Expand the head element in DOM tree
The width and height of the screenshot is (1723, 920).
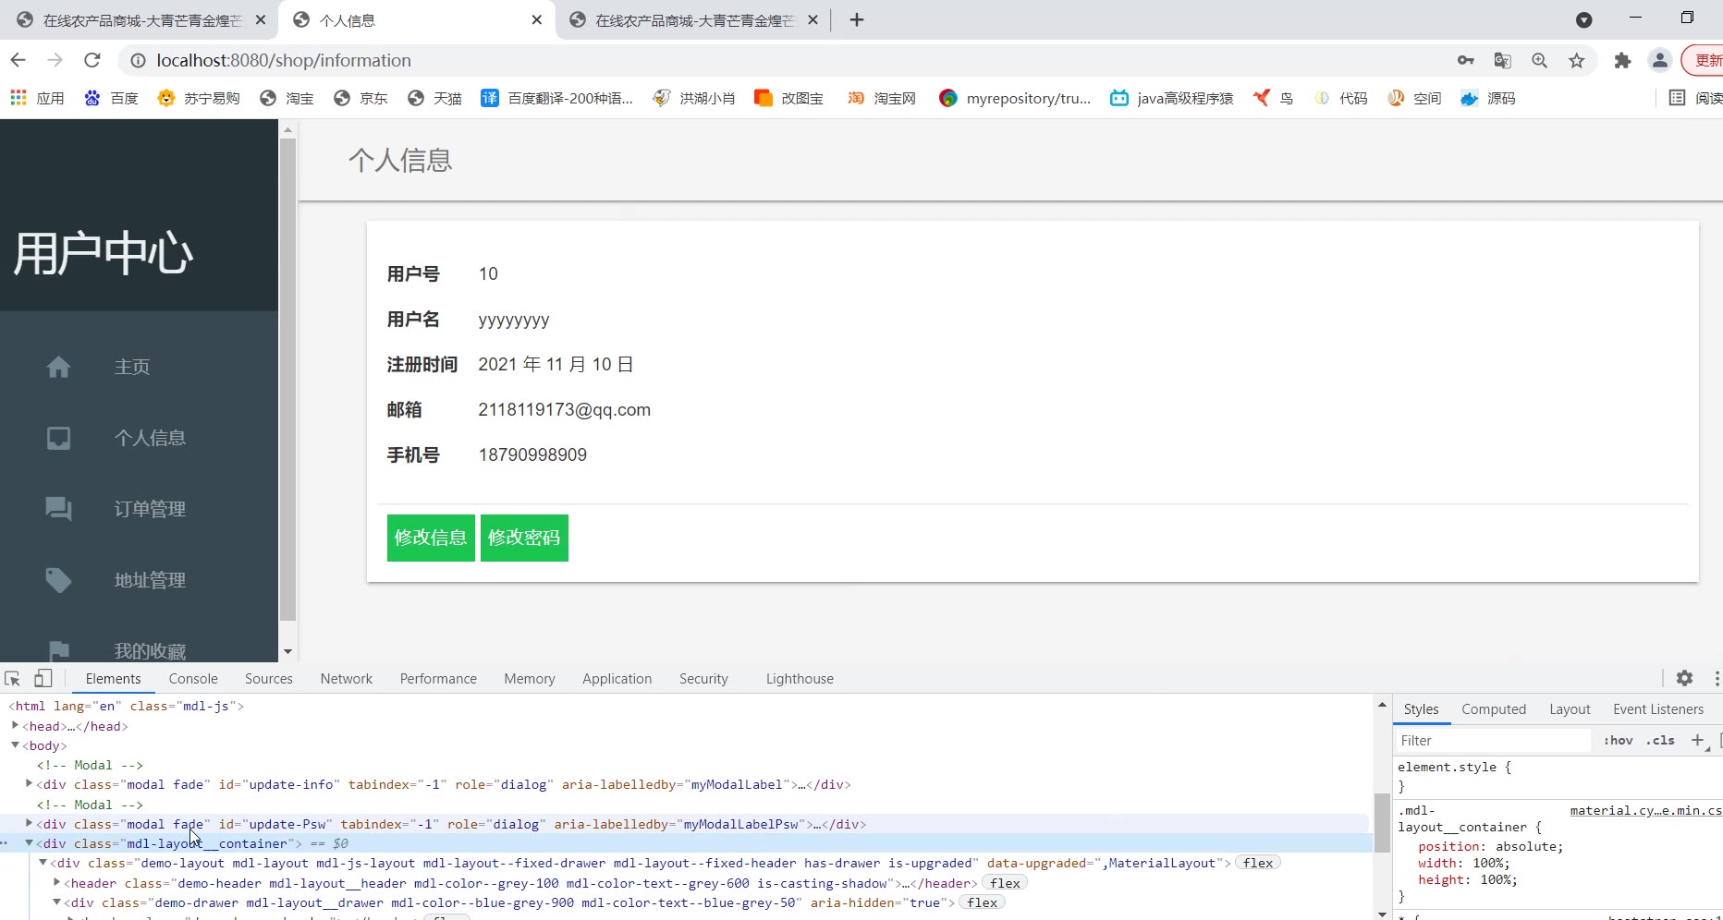(x=15, y=726)
